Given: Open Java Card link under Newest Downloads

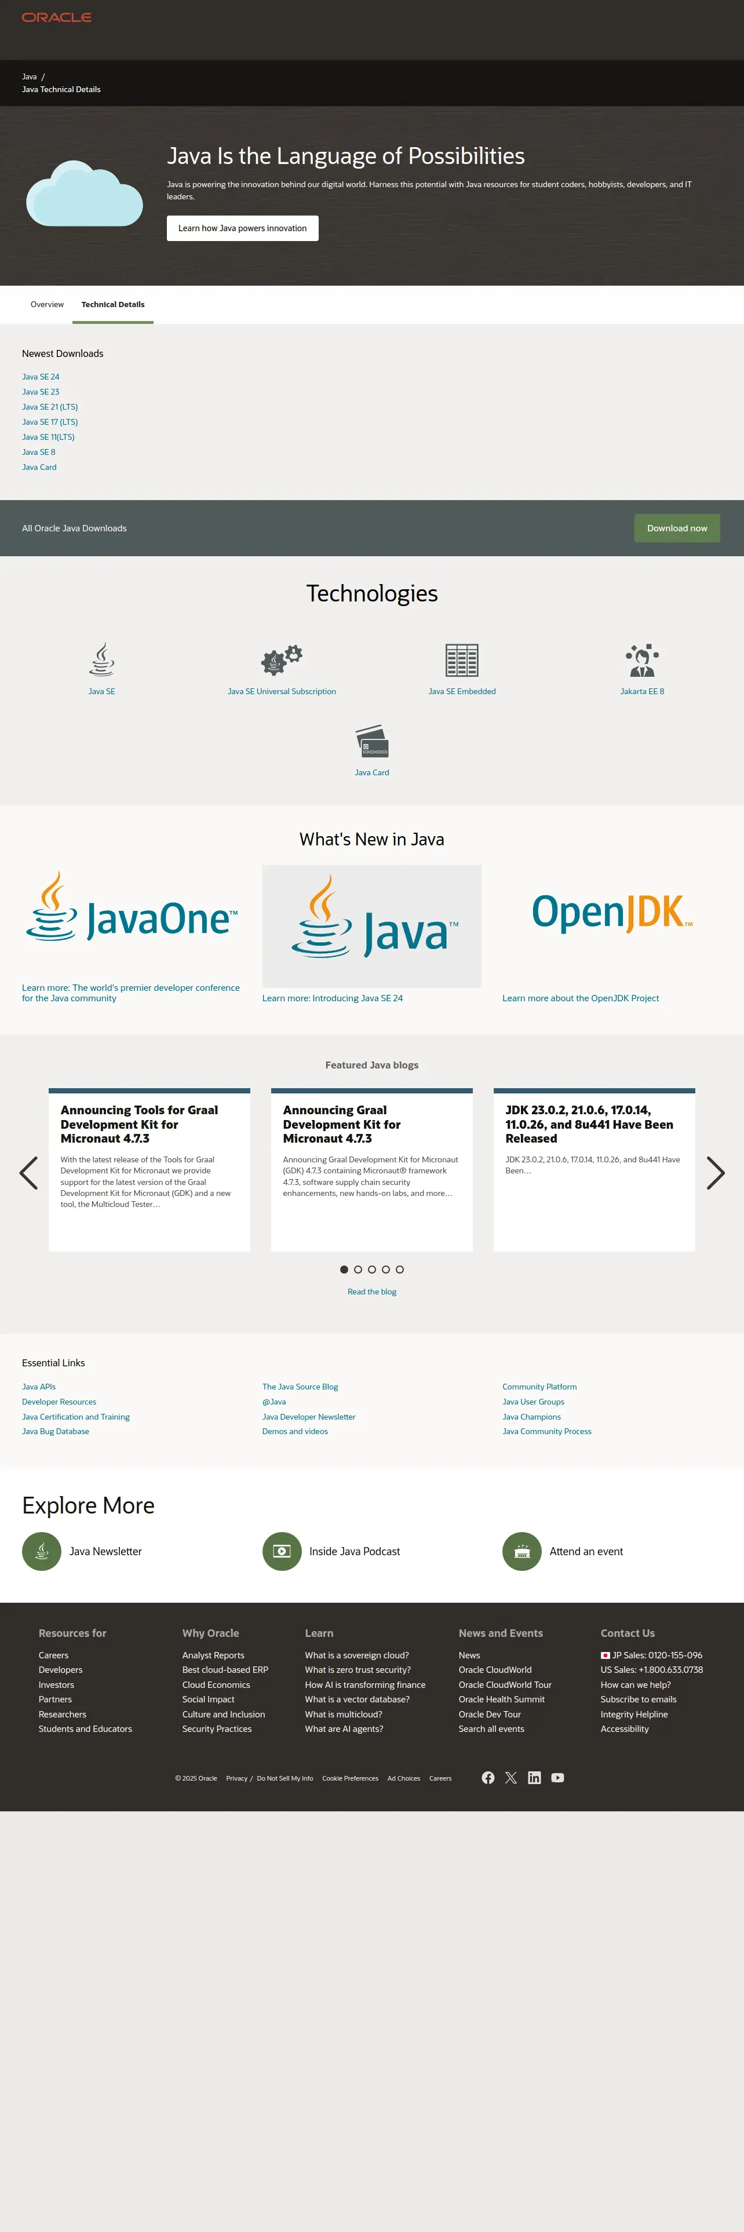Looking at the screenshot, I should tap(39, 467).
